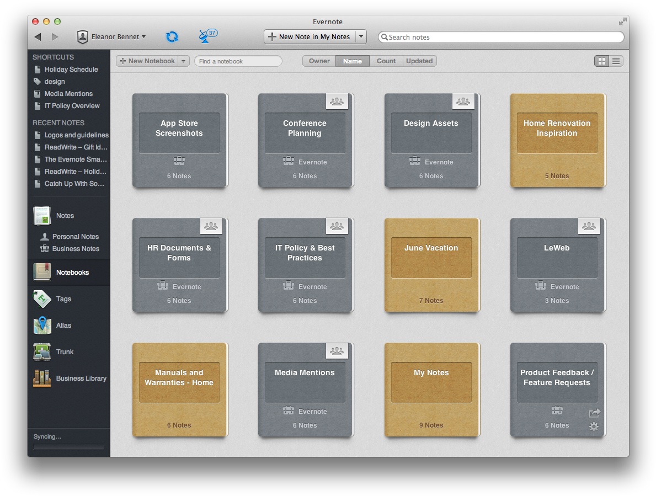Open the New Note dropdown arrow
This screenshot has height=496, width=656.
click(361, 37)
